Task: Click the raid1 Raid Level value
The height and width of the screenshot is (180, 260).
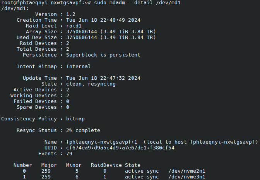Action: pos(74,26)
